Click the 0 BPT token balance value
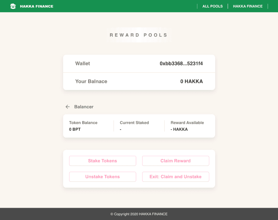278x220 pixels. [75, 129]
